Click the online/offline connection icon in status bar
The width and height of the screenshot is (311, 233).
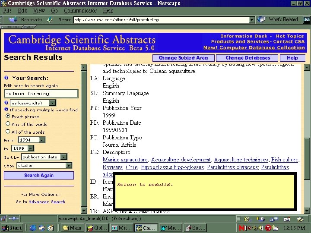coord(13,219)
